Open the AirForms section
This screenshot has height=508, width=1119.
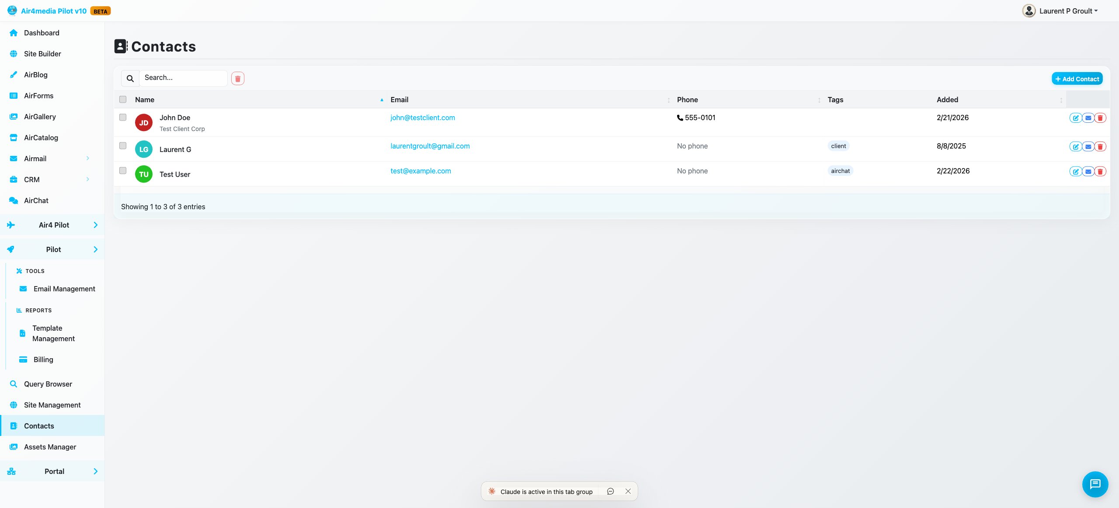[38, 96]
